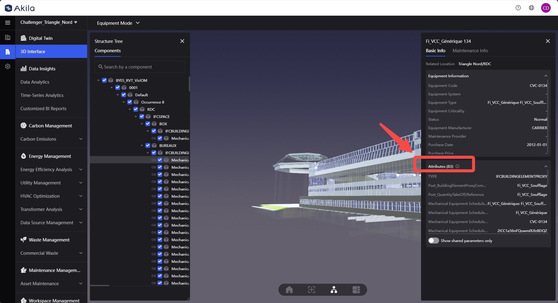Click the home view icon in bottom toolbar
The height and width of the screenshot is (303, 558).
pyautogui.click(x=289, y=290)
